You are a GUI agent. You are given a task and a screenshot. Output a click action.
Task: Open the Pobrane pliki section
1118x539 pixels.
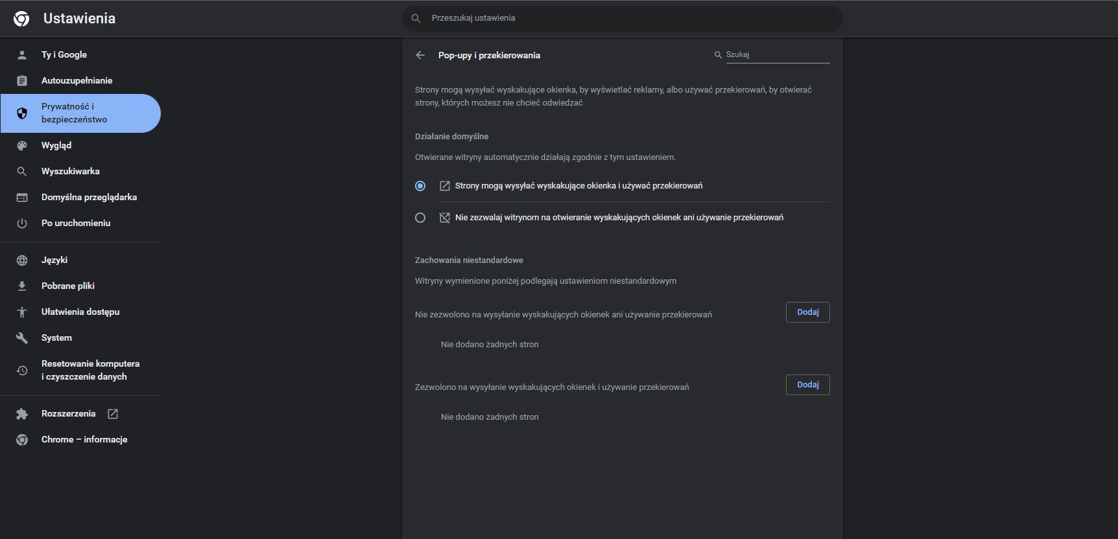tap(81, 286)
